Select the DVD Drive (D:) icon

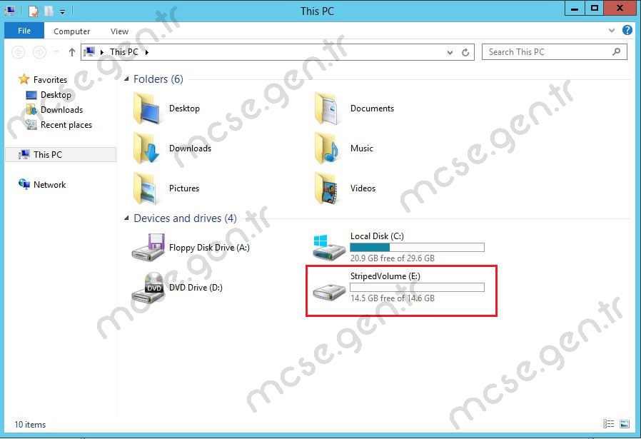[x=148, y=288]
